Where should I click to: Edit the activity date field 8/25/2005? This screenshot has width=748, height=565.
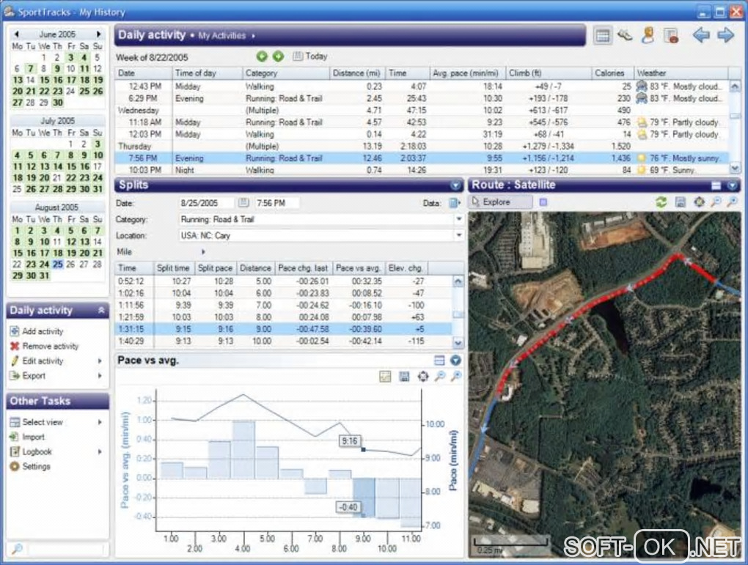(x=207, y=203)
